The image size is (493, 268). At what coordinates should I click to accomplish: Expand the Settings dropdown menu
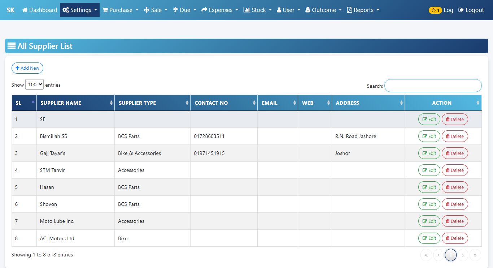79,10
